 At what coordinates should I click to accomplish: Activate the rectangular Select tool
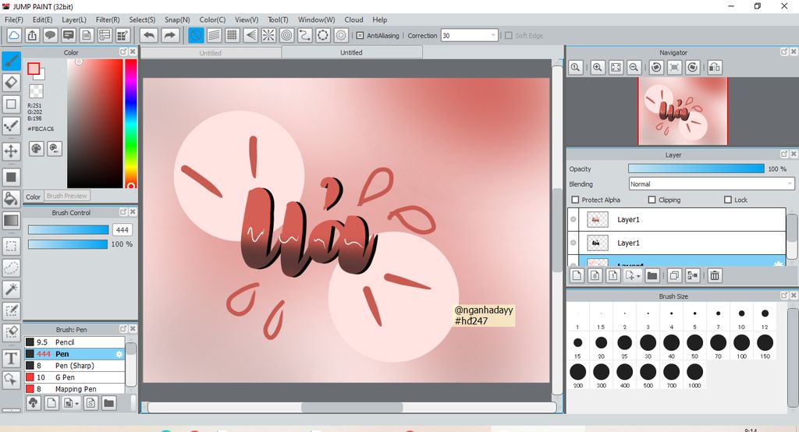pyautogui.click(x=11, y=246)
